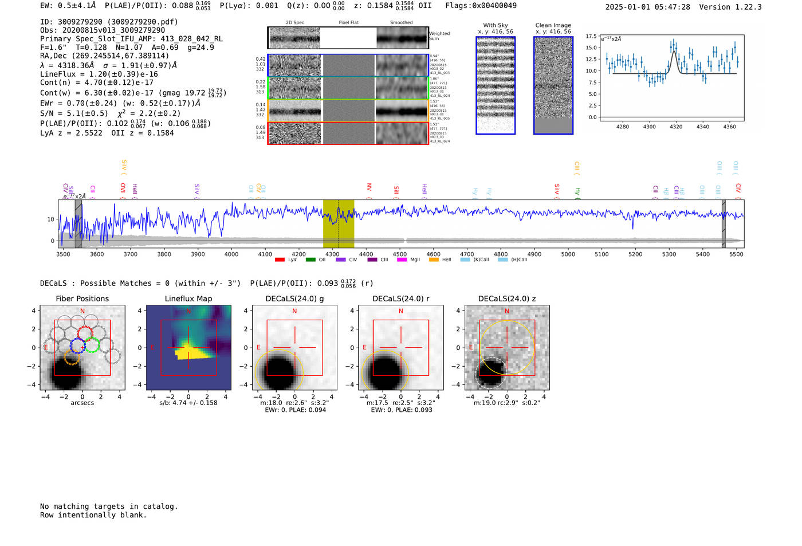Screen dimensions: 802x546
Task: Click the DECaLS(24.0) z image
Action: 506,348
